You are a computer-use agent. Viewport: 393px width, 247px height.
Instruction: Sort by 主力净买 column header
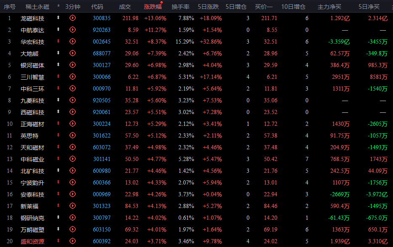(x=329, y=7)
